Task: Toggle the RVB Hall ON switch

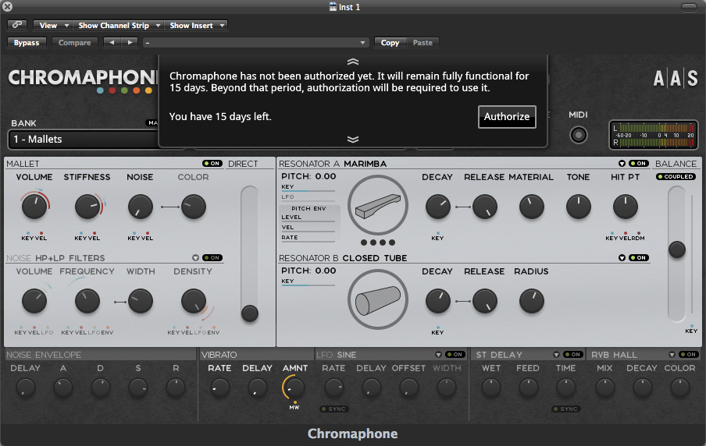Action: point(689,354)
